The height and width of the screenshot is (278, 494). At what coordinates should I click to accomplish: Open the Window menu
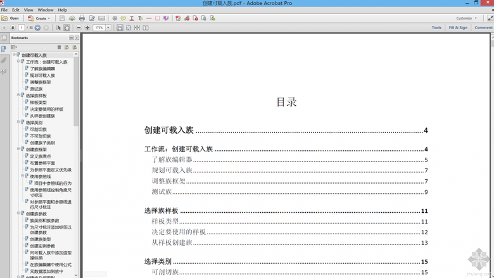tap(46, 10)
